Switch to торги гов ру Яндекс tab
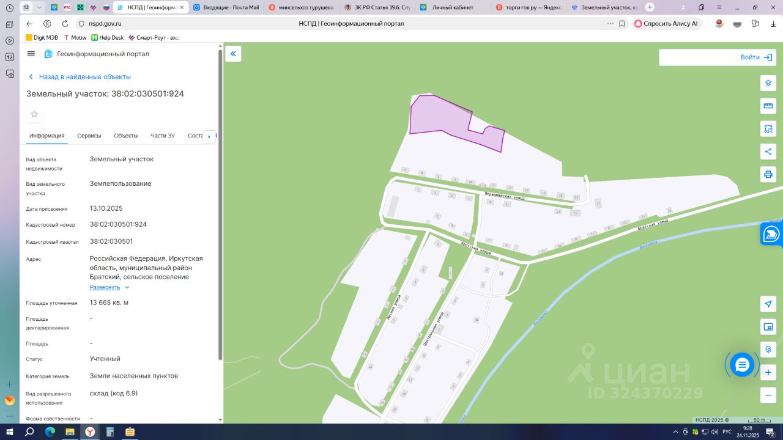783x440 pixels. pos(529,7)
